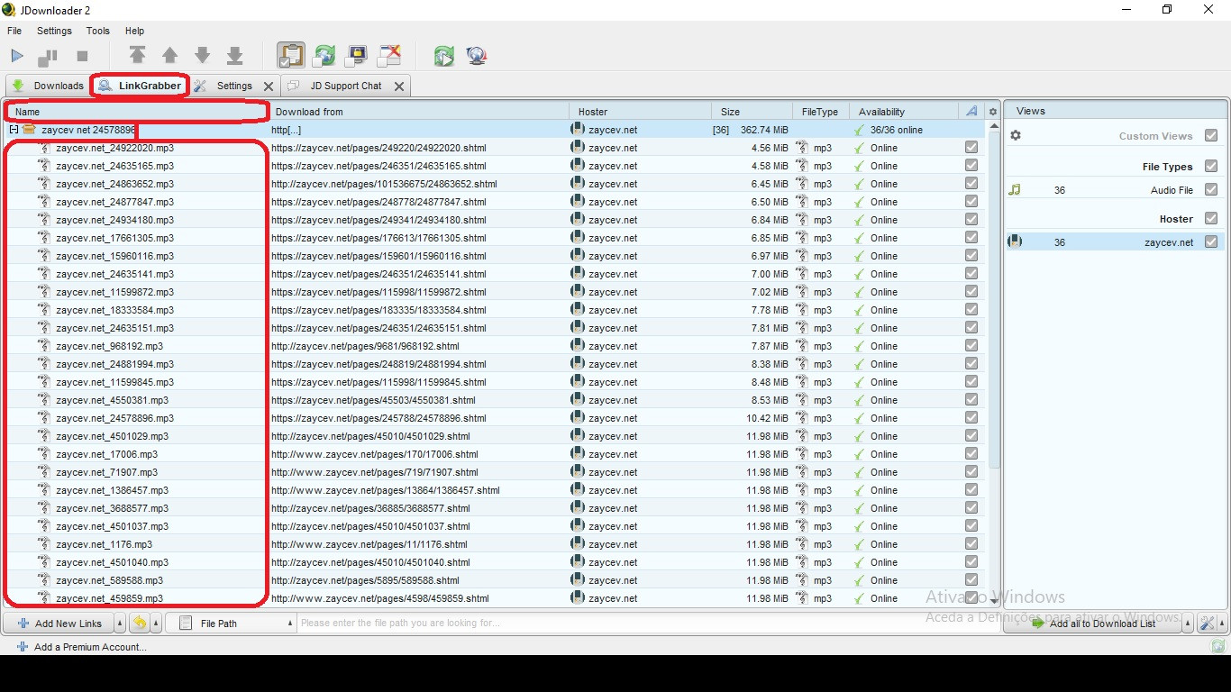1231x692 pixels.
Task: Click the zaycev net package folder icon
Action: pyautogui.click(x=29, y=130)
